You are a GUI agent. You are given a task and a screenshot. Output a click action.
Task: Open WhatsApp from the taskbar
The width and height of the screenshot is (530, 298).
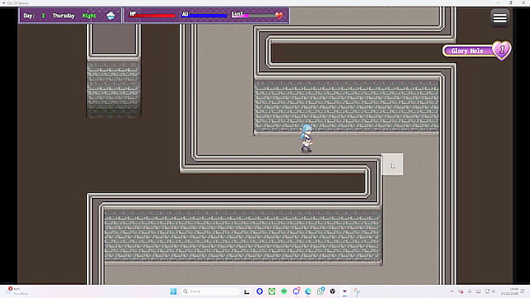coord(320,291)
